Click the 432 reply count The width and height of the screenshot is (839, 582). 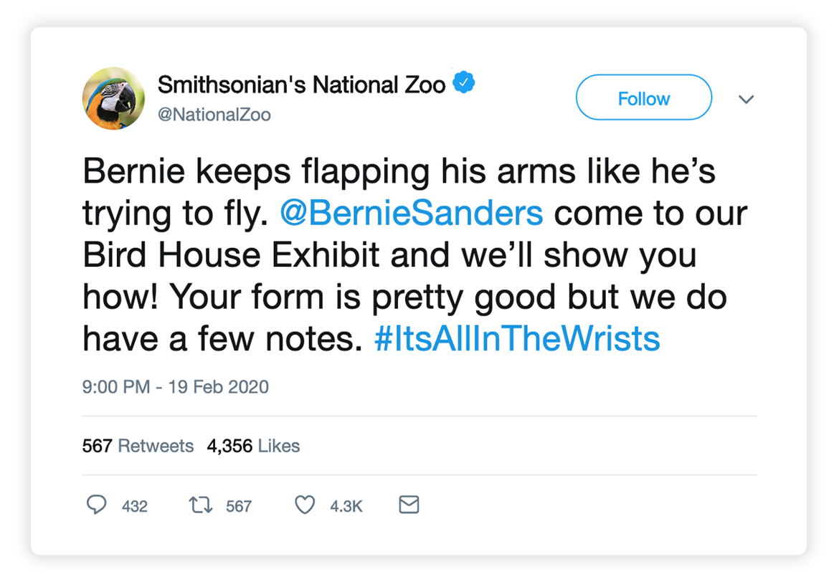pyautogui.click(x=135, y=506)
